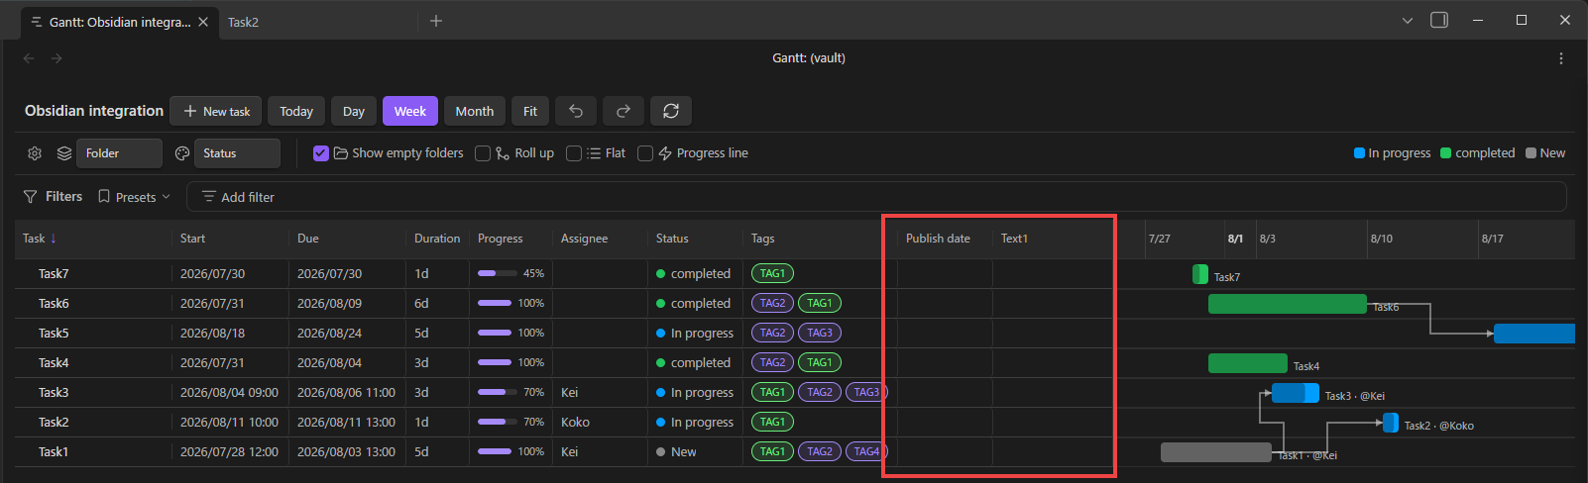The image size is (1588, 483).
Task: Enable the Progress line checkbox
Action: coord(645,153)
